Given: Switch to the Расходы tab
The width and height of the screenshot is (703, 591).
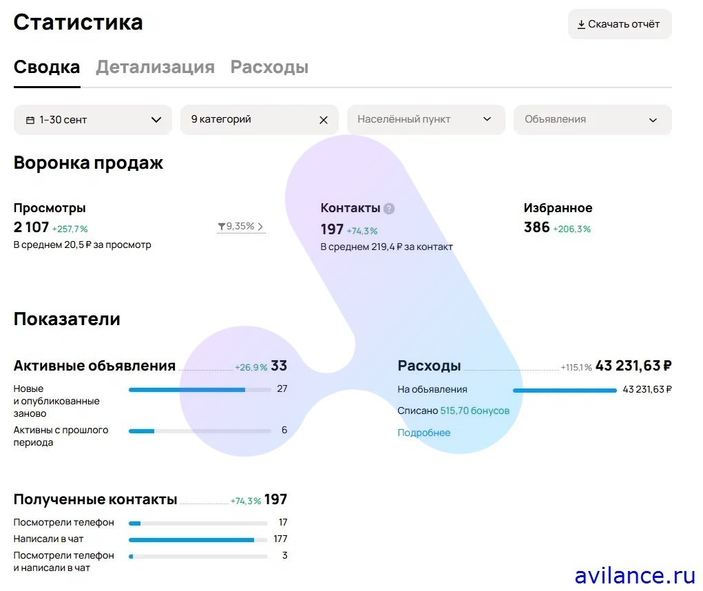Looking at the screenshot, I should [269, 68].
